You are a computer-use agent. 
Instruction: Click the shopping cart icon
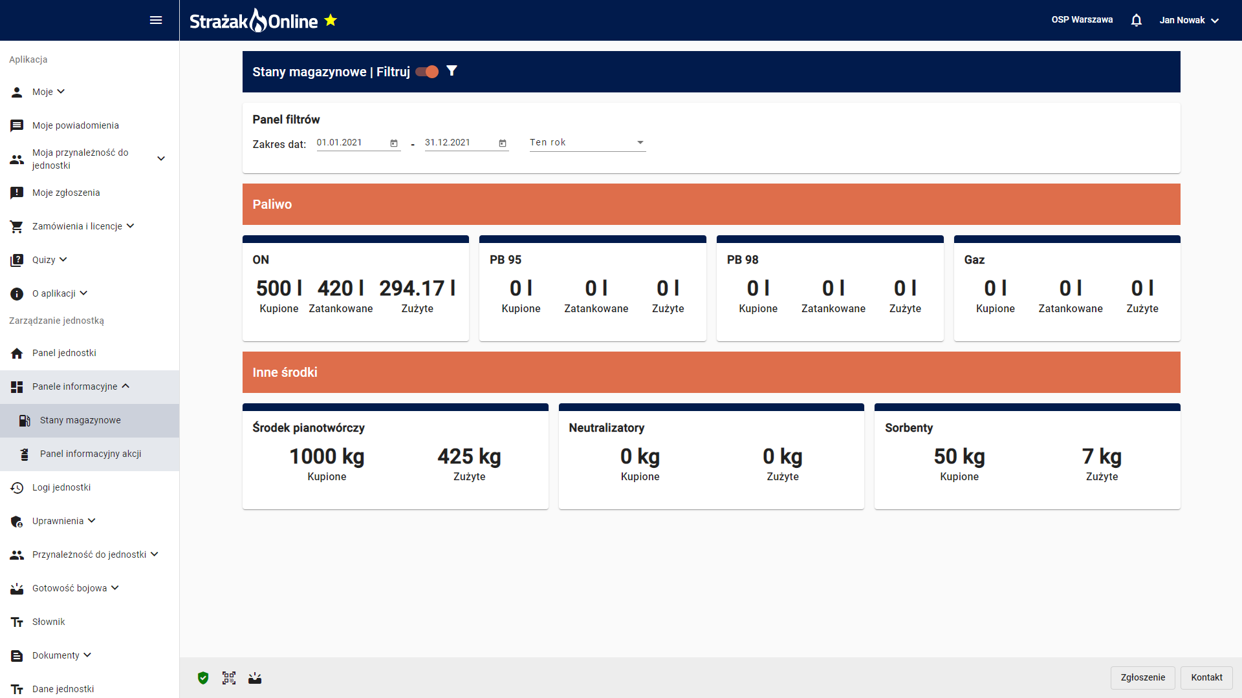click(x=17, y=226)
